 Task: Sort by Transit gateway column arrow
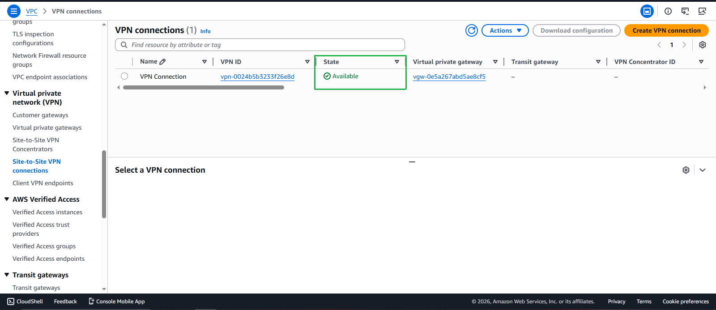pyautogui.click(x=598, y=62)
